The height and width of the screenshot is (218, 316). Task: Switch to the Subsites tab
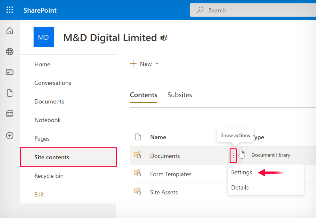[x=180, y=95]
